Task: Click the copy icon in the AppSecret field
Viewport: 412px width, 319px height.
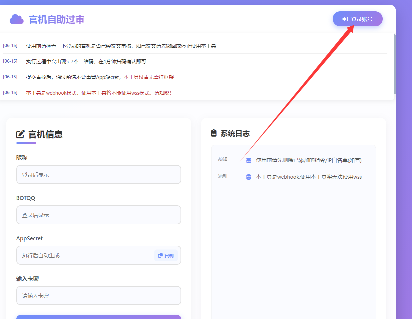Action: click(x=160, y=255)
